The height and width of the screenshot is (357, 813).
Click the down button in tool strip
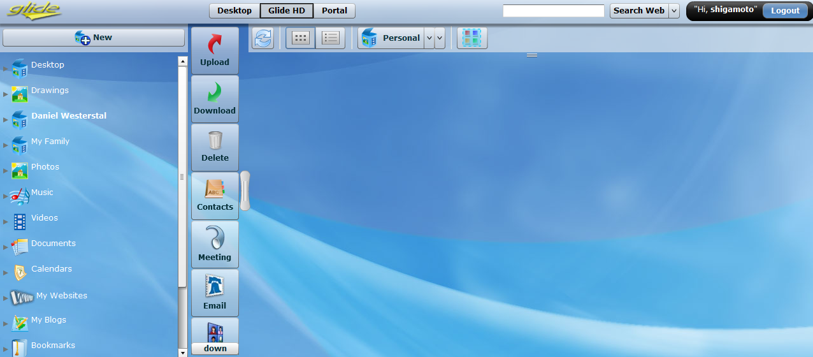215,349
